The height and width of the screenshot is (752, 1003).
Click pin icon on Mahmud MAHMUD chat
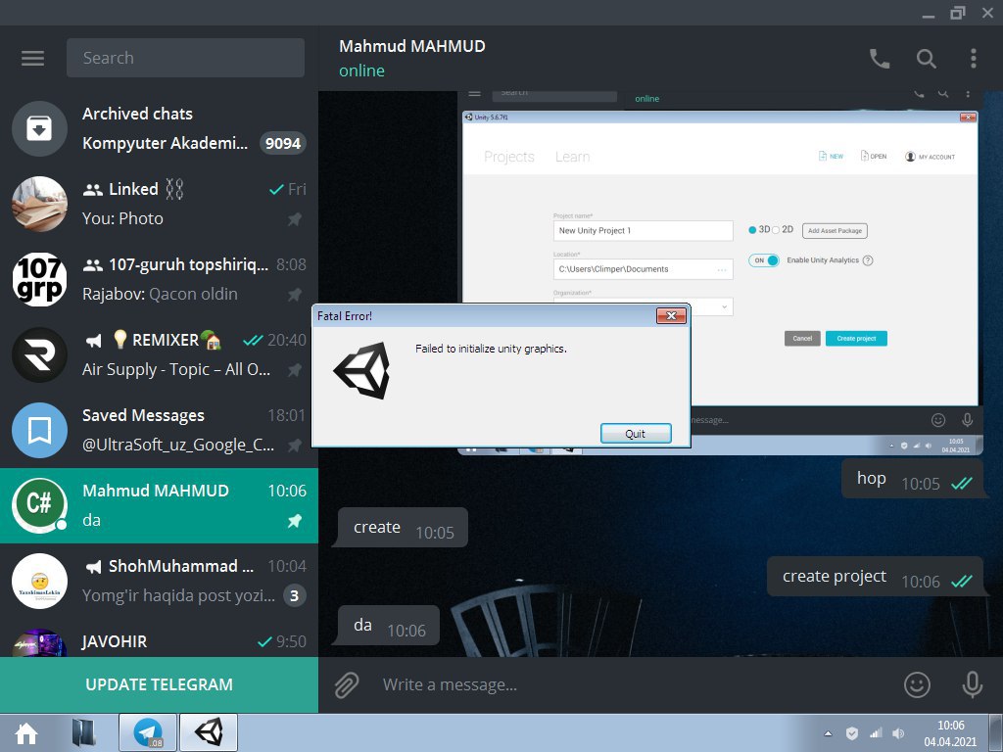[x=294, y=521]
